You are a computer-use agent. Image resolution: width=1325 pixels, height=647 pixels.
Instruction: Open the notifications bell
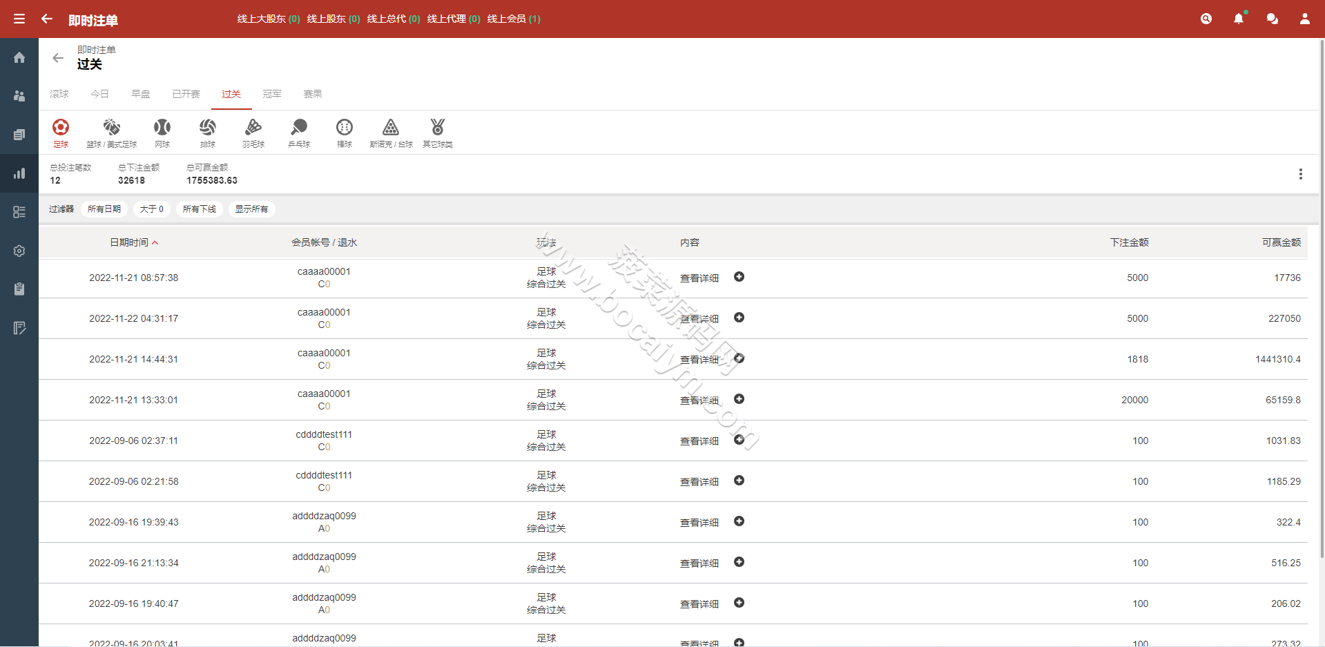(x=1239, y=19)
